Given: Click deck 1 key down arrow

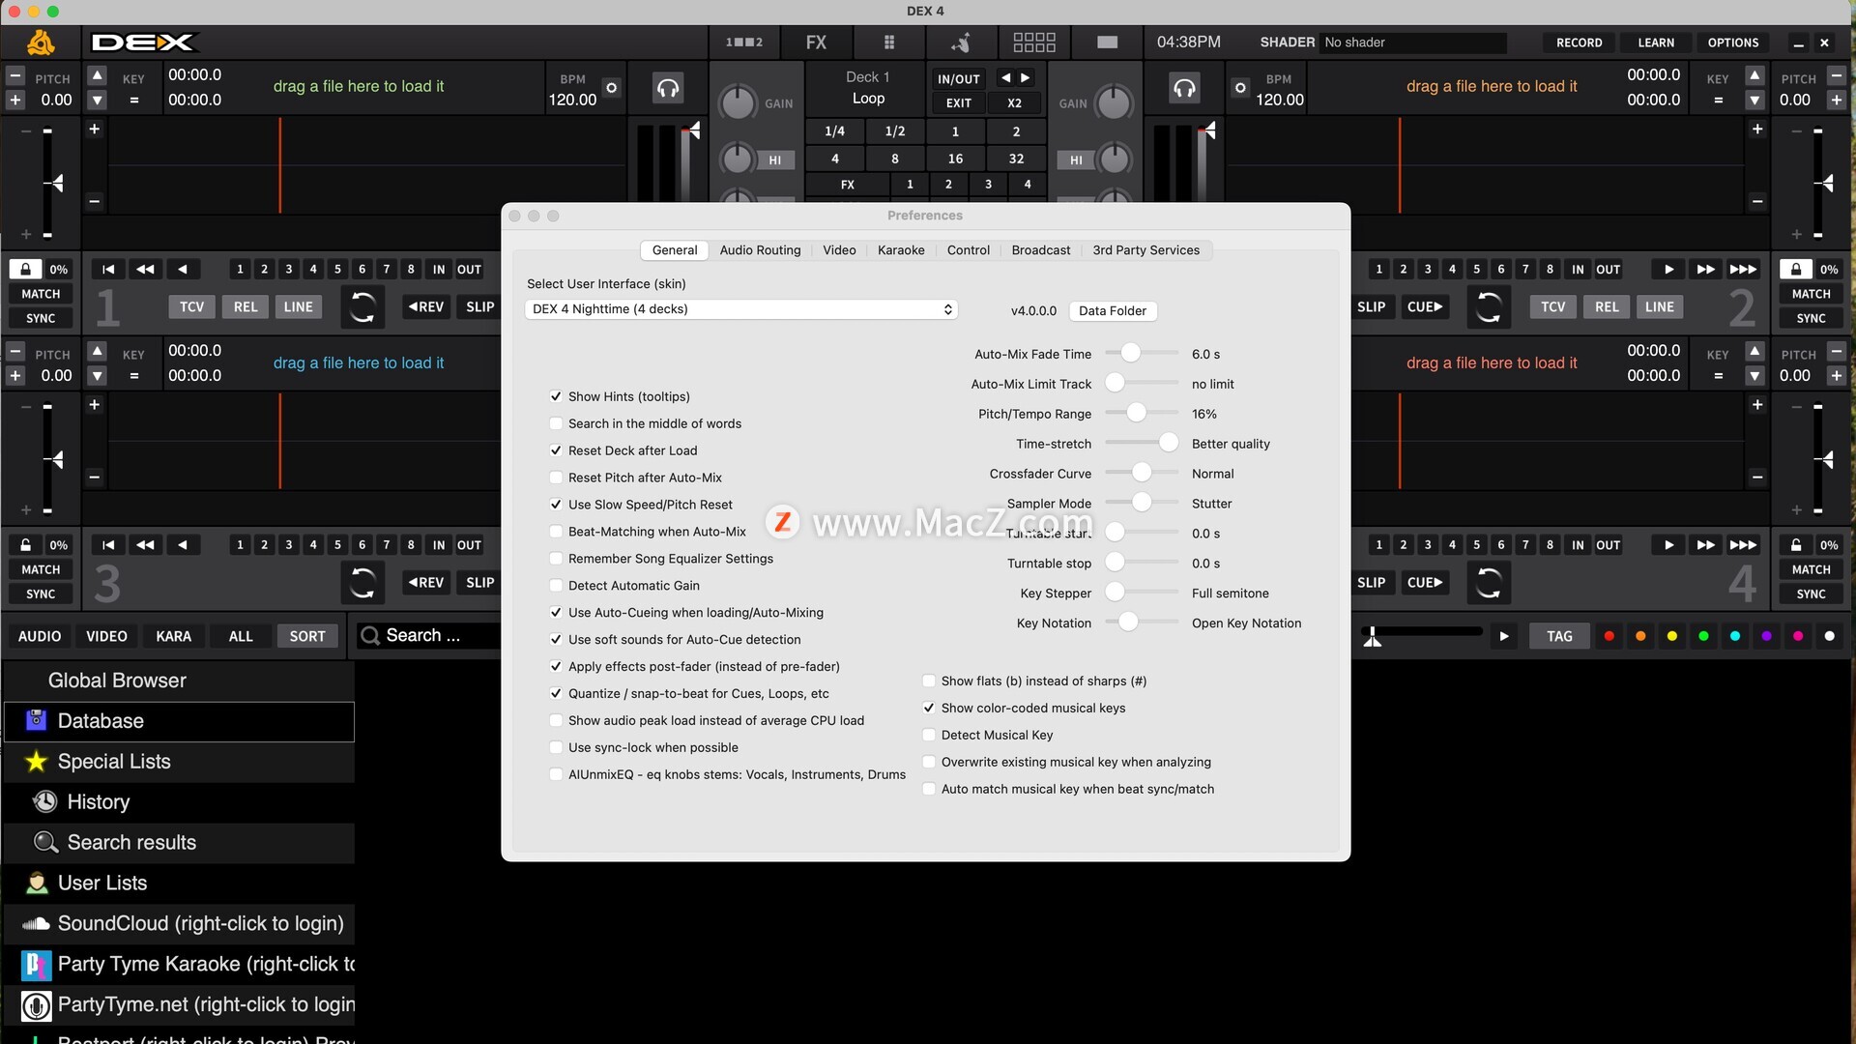Looking at the screenshot, I should tap(97, 101).
